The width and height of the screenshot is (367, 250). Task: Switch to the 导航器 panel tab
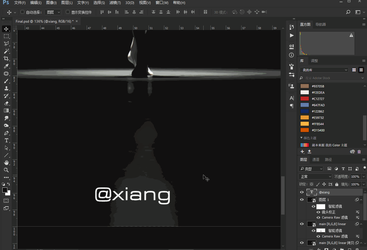321,25
